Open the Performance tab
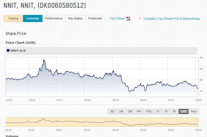The height and width of the screenshot is (137, 207). click(x=54, y=18)
